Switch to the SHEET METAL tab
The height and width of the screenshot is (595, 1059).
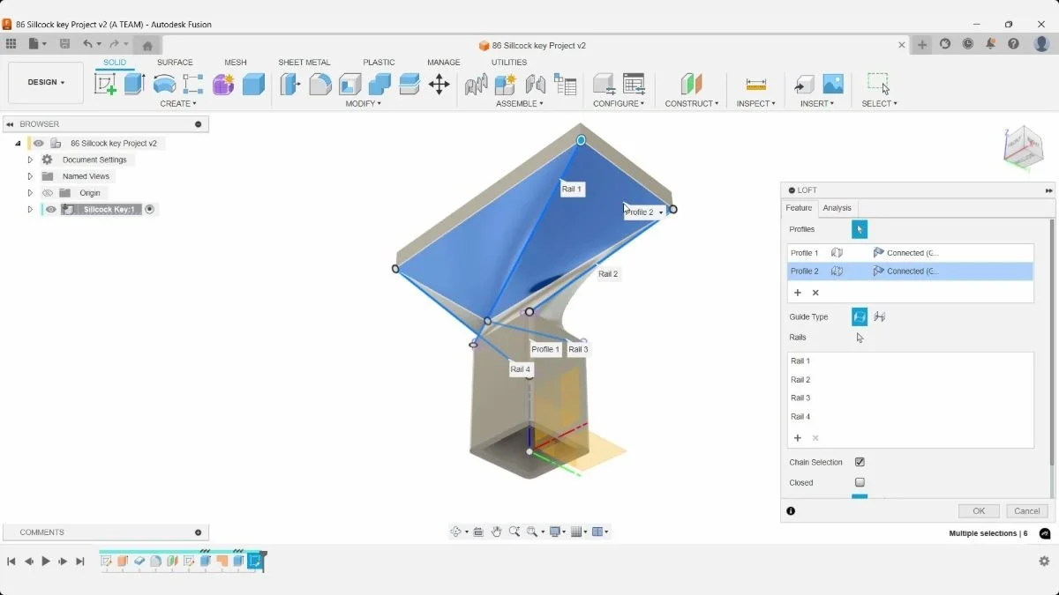coord(304,63)
